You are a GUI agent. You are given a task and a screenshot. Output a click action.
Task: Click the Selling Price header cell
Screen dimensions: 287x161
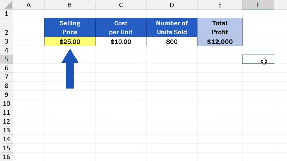[x=70, y=27]
